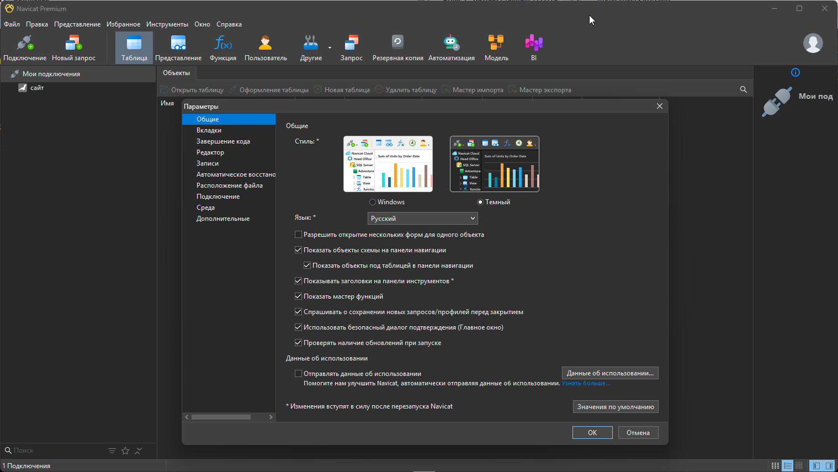This screenshot has width=838, height=472.
Task: Open the Модель toolbar icon
Action: click(x=496, y=47)
